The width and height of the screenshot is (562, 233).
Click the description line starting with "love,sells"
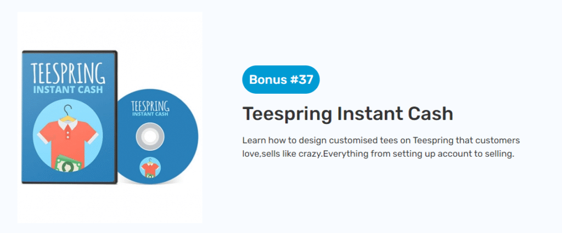(378, 154)
